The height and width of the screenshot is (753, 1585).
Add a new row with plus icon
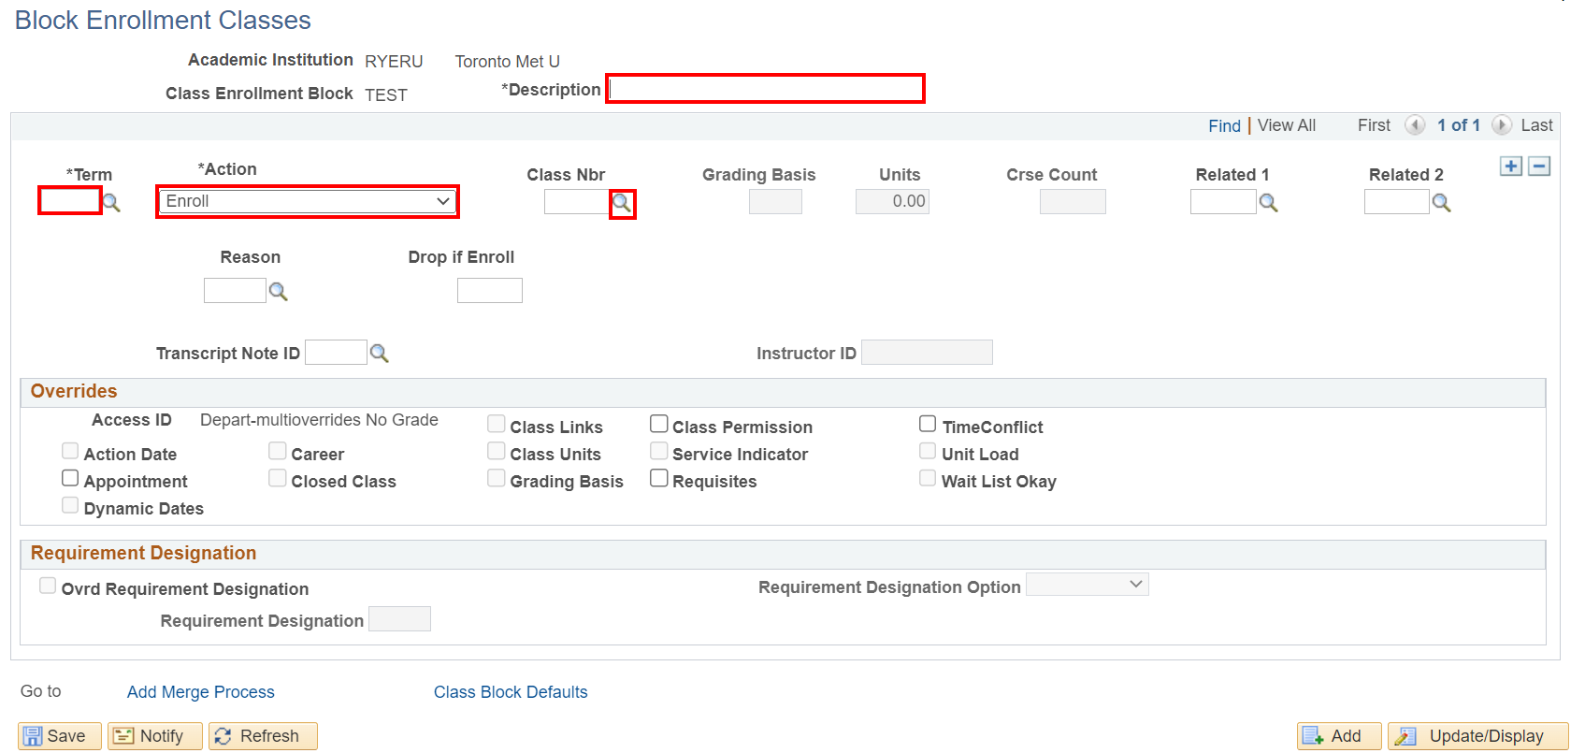(x=1510, y=167)
